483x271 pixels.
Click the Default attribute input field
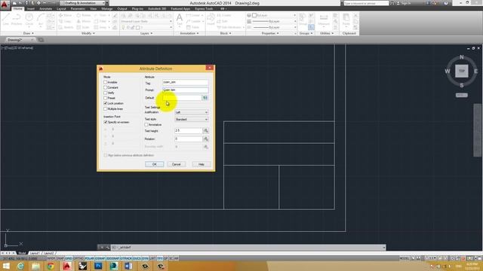point(182,98)
